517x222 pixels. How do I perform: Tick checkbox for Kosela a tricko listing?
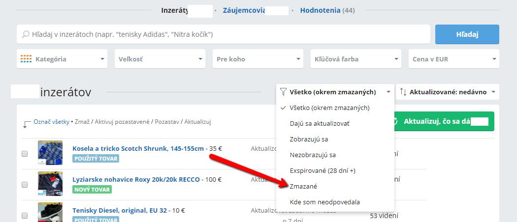click(25, 154)
